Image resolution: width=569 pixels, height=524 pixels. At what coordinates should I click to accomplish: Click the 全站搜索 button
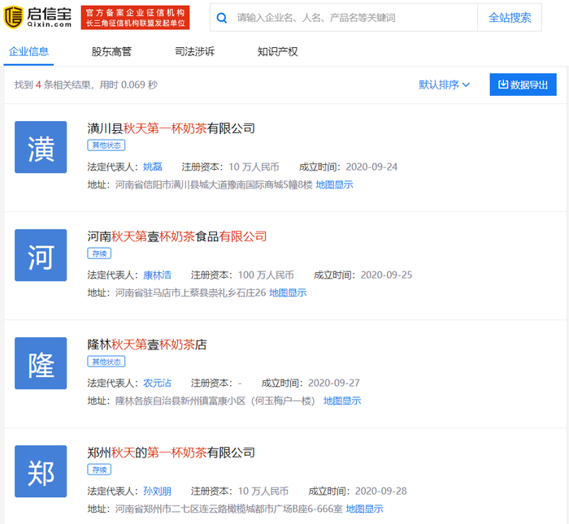(x=510, y=18)
